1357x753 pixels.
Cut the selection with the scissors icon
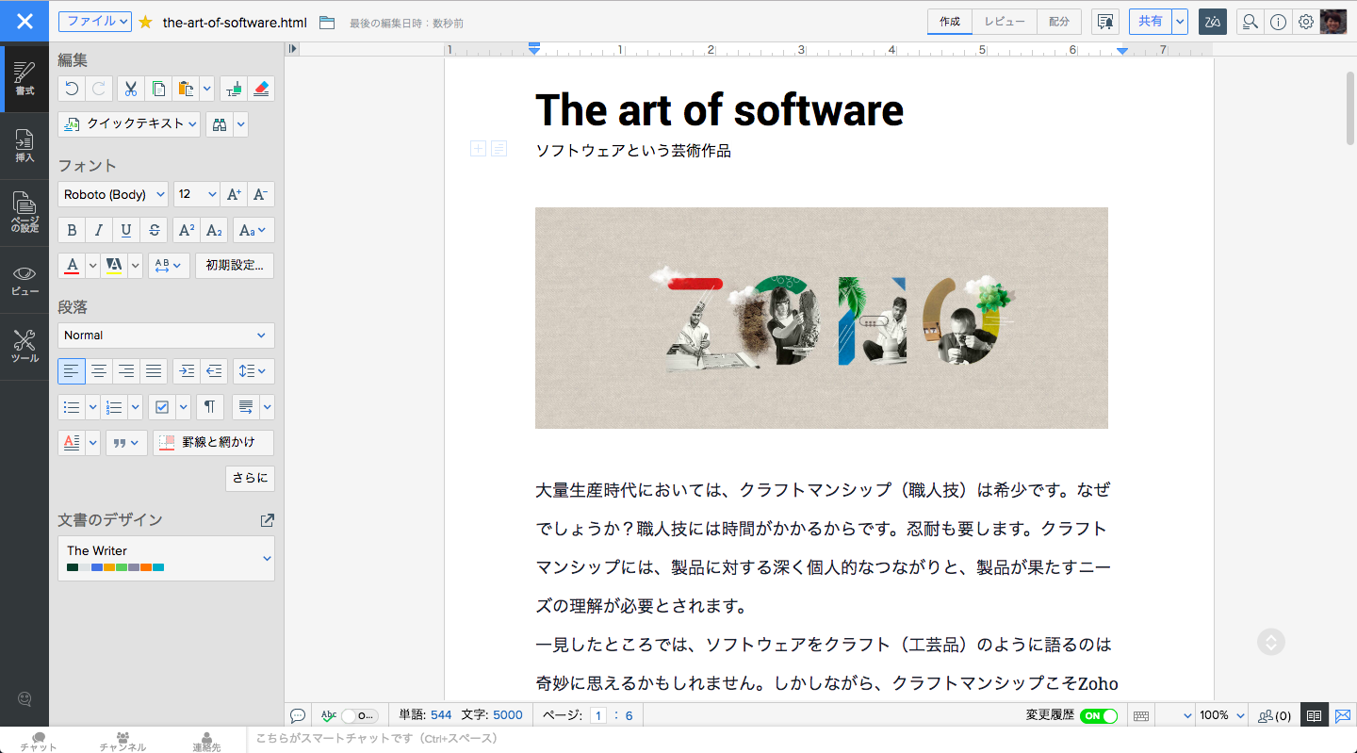pyautogui.click(x=131, y=89)
